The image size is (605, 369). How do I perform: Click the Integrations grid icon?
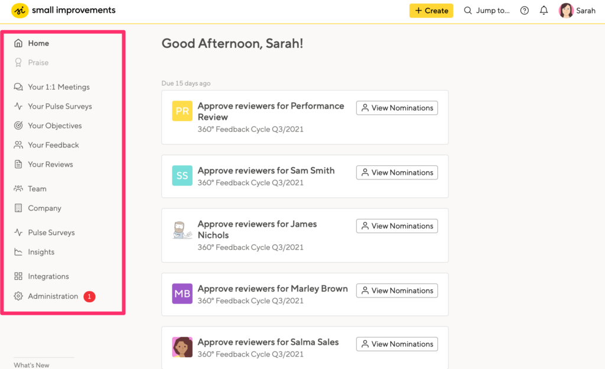[x=18, y=276]
